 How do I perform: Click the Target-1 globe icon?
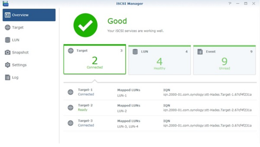coord(70,92)
